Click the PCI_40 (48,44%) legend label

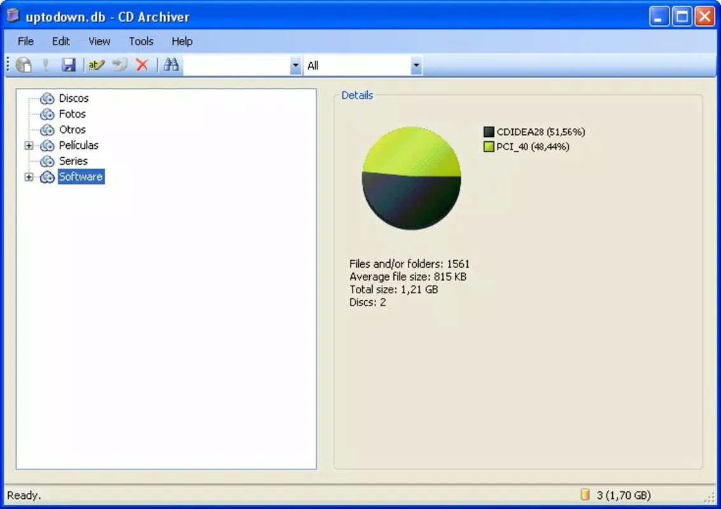point(533,147)
